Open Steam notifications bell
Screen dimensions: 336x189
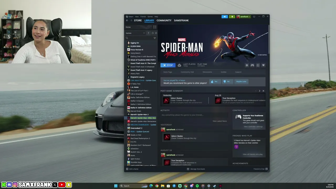[232, 17]
